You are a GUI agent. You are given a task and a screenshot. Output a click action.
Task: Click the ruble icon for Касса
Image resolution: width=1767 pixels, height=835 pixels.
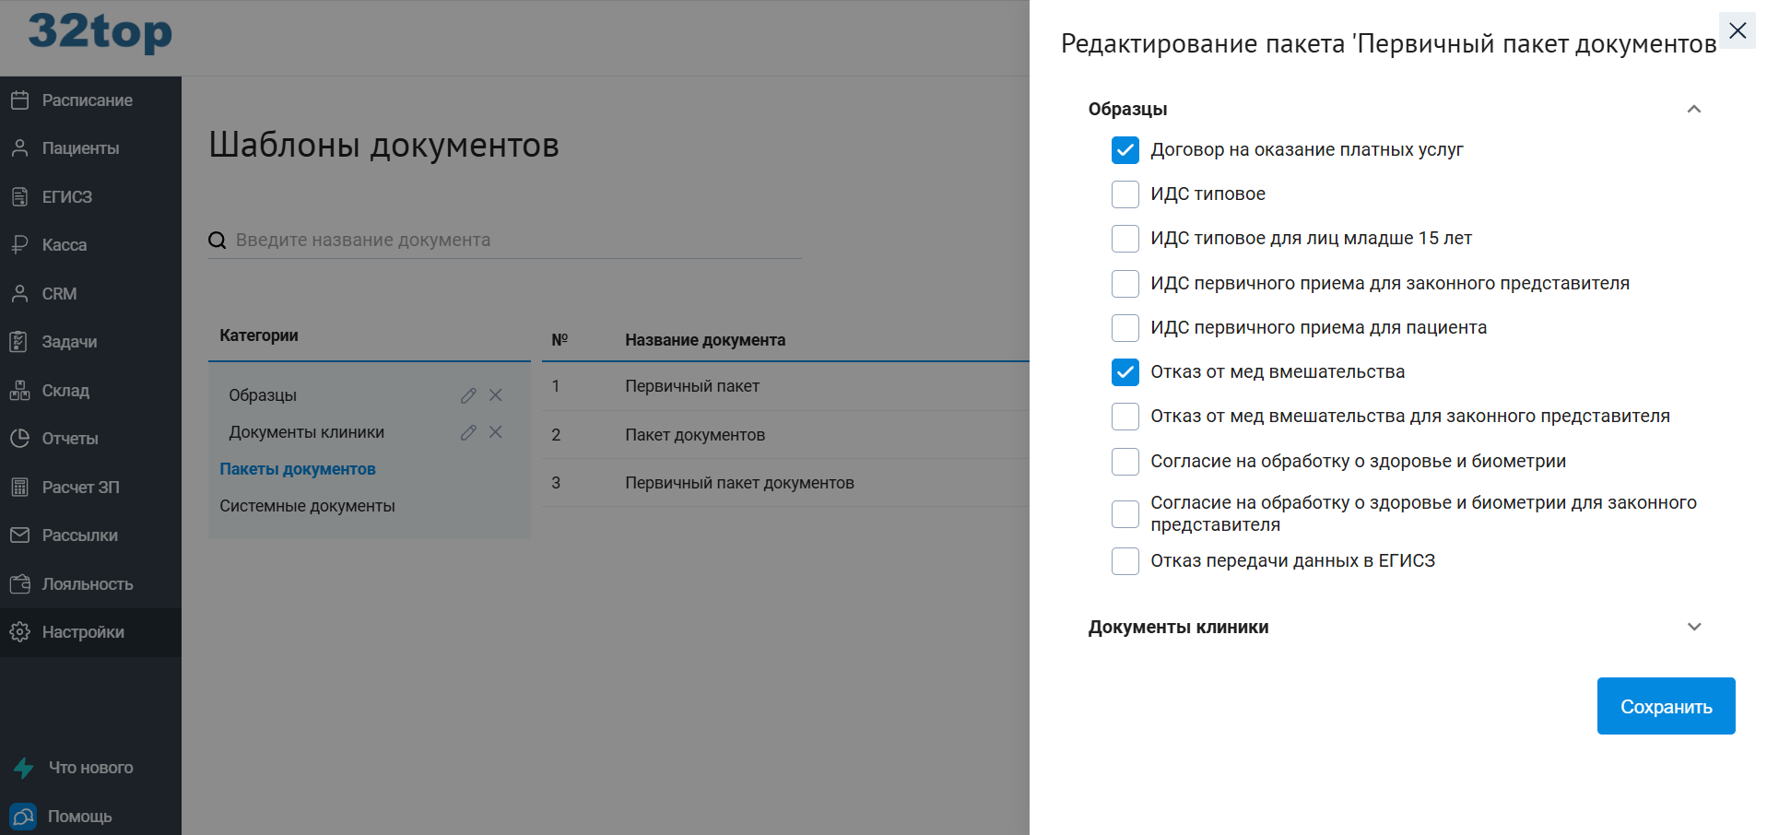[19, 245]
